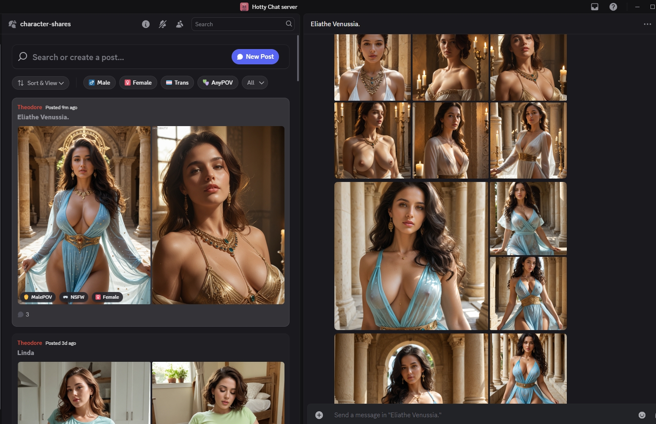Select the MalePOV tag on the post

click(38, 297)
